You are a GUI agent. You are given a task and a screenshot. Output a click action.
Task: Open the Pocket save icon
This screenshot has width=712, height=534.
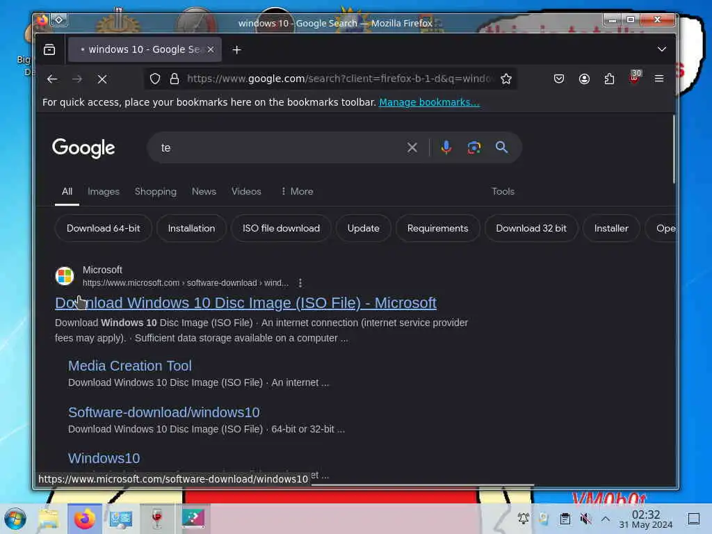click(559, 79)
